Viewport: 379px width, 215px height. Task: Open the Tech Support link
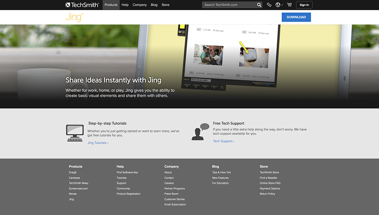(x=224, y=141)
